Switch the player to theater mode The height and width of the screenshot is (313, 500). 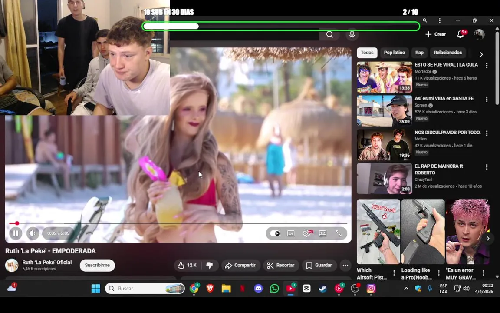coord(323,233)
